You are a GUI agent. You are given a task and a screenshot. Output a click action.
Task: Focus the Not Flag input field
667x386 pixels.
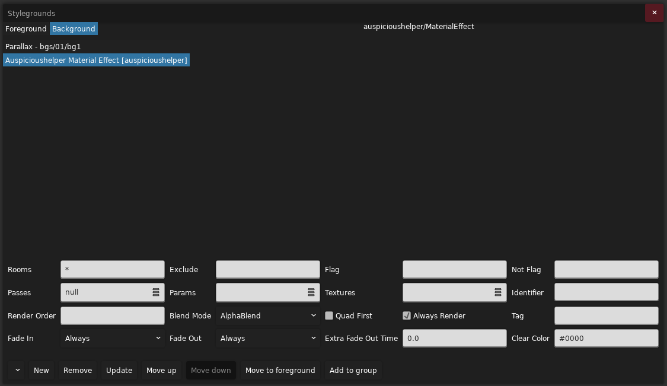[x=606, y=269]
